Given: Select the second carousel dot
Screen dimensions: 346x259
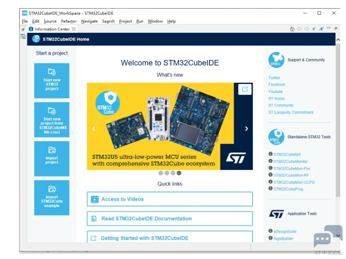Looking at the screenshot, I should (x=167, y=173).
